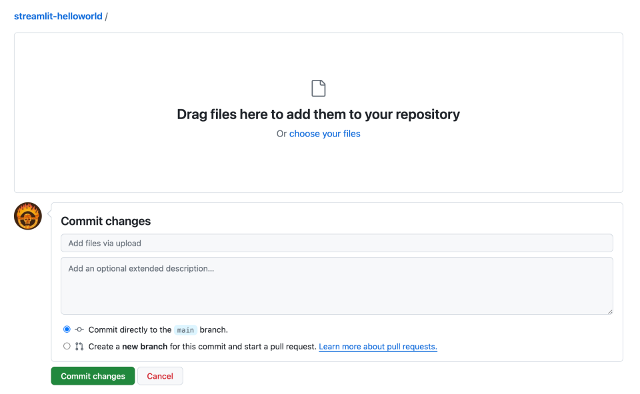Click the Drag files here heading
The width and height of the screenshot is (640, 394).
point(319,114)
